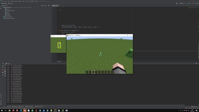Click the wrench icon in the Run panel
The image size is (199, 112).
(x=3, y=68)
